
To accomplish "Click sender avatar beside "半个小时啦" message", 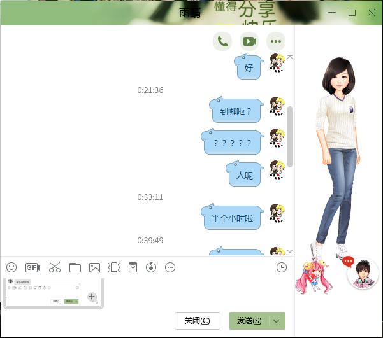I will [x=277, y=213].
